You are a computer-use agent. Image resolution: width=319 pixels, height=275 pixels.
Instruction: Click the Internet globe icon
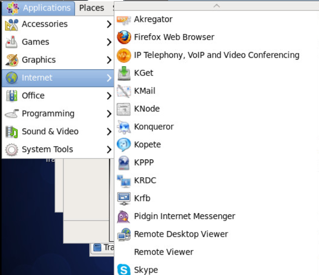click(x=11, y=78)
